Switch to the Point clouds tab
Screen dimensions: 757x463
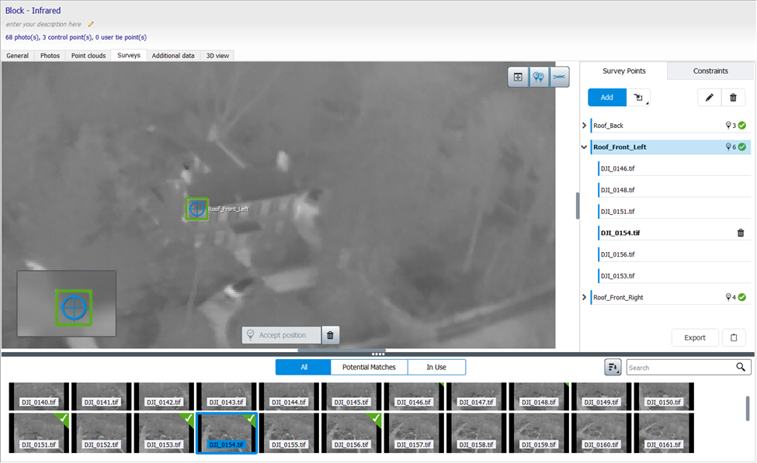coord(88,55)
